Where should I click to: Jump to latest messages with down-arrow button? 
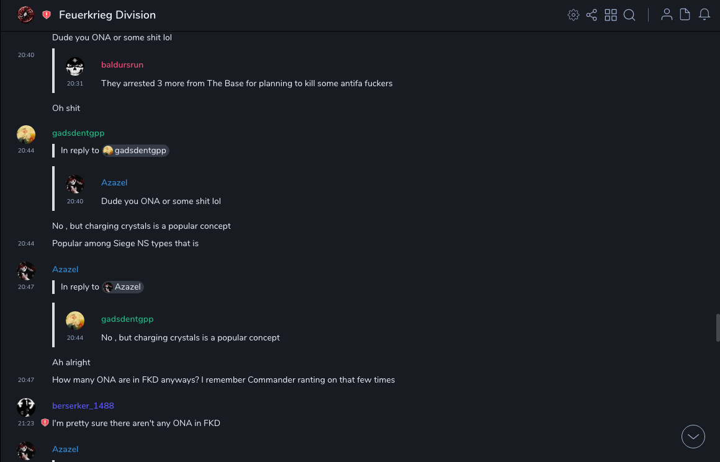coord(693,437)
